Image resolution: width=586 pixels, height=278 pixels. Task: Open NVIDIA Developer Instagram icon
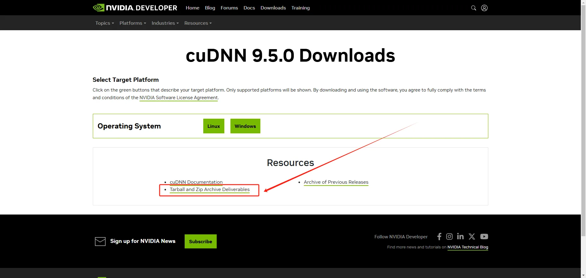coord(450,236)
